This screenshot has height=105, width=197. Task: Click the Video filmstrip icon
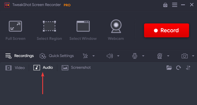9,68
